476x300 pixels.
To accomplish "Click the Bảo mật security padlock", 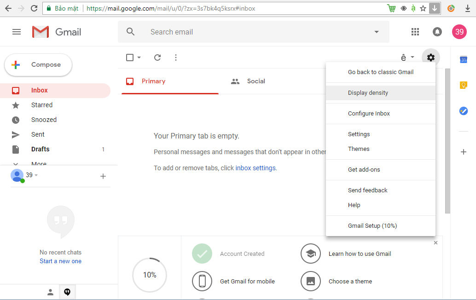I will [x=49, y=8].
